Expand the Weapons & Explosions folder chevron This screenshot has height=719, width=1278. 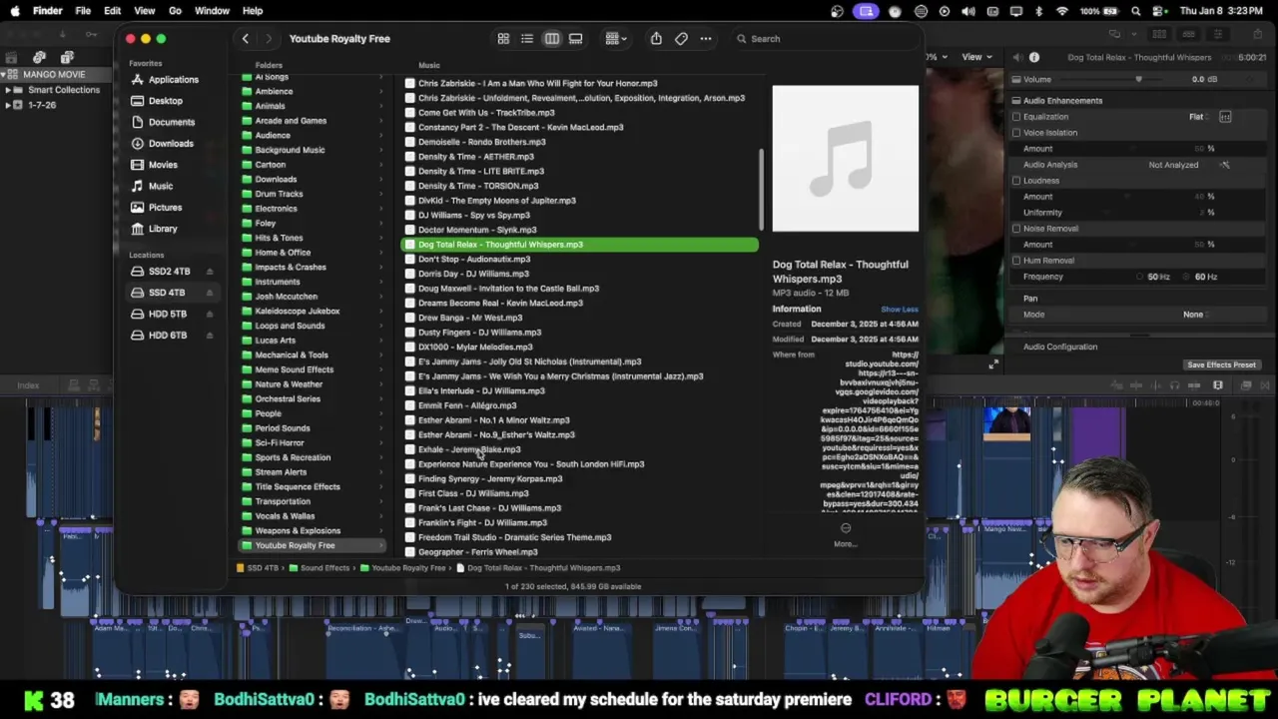click(x=380, y=530)
